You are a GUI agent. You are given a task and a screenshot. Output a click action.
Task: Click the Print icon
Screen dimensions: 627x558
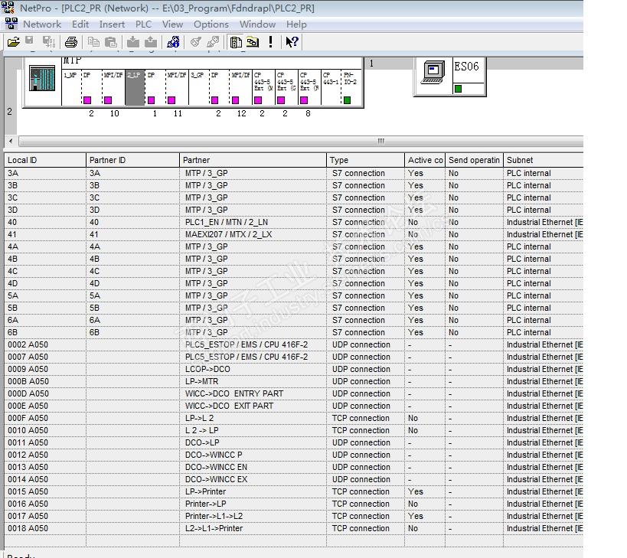click(71, 42)
